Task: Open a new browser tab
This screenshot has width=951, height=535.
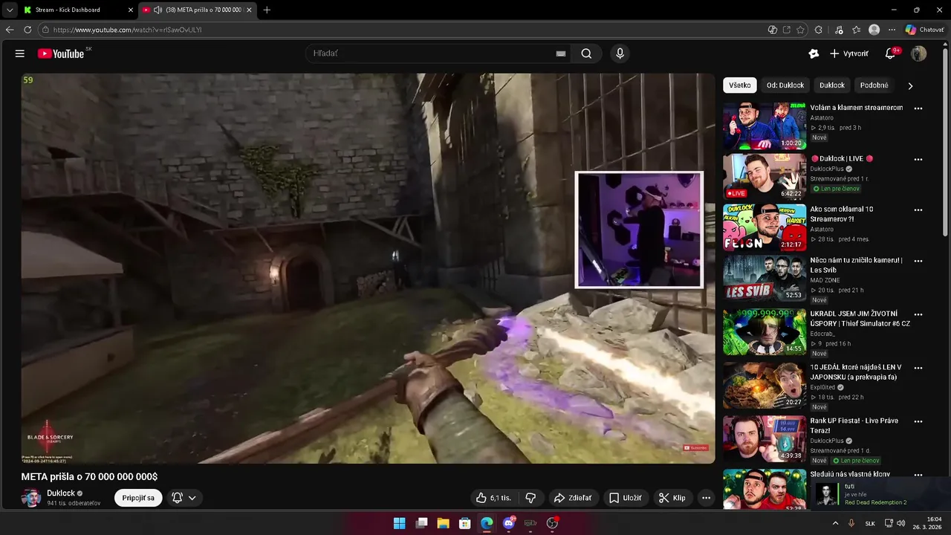Action: [x=267, y=10]
